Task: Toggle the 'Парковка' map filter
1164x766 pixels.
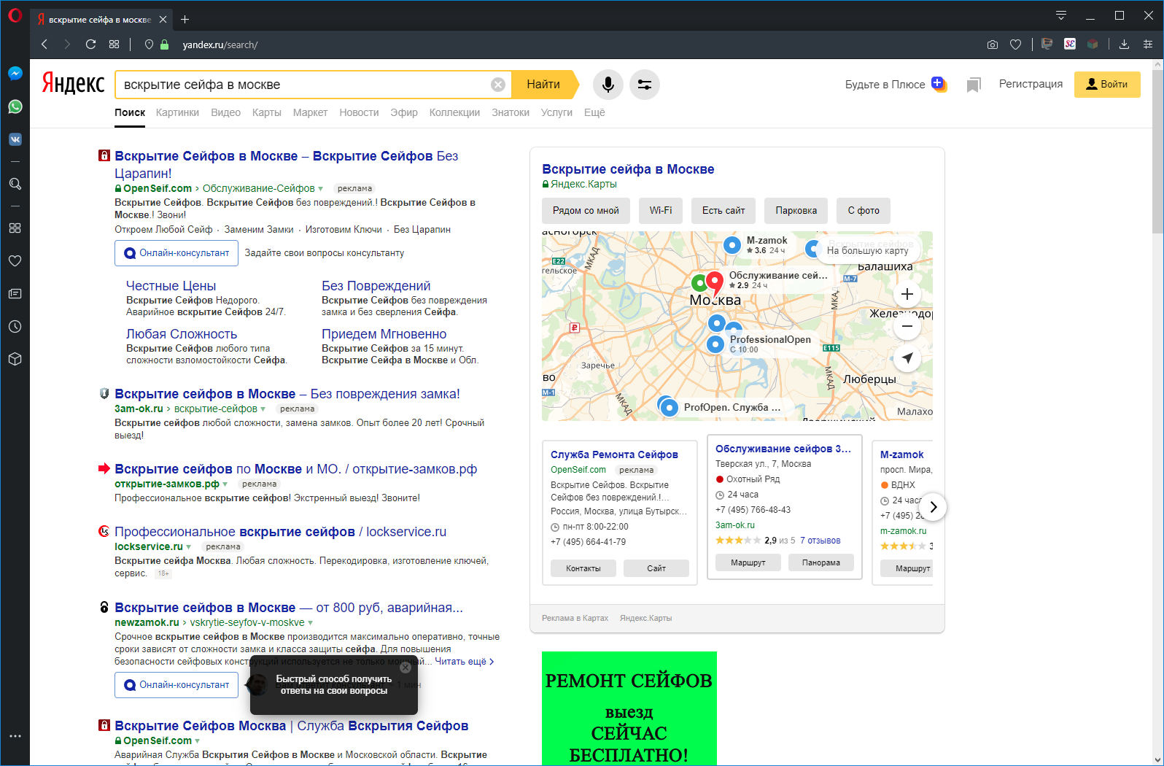Action: click(x=796, y=211)
